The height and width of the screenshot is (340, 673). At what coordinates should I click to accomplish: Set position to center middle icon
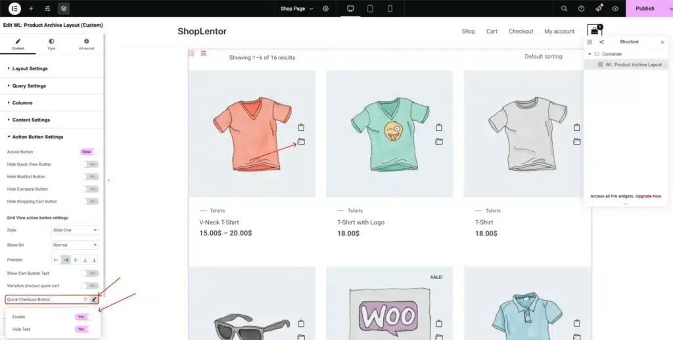coord(75,260)
